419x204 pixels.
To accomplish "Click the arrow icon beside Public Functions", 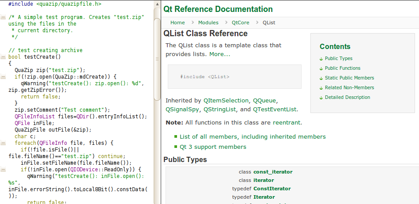I will [321, 68].
